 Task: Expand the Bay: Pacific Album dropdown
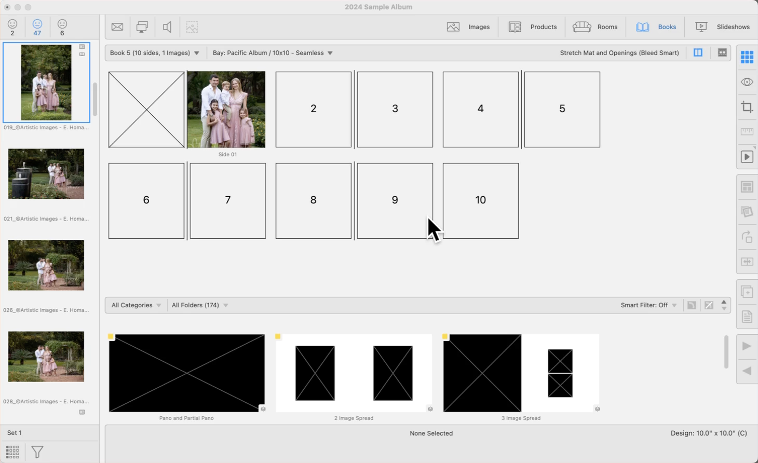click(273, 53)
